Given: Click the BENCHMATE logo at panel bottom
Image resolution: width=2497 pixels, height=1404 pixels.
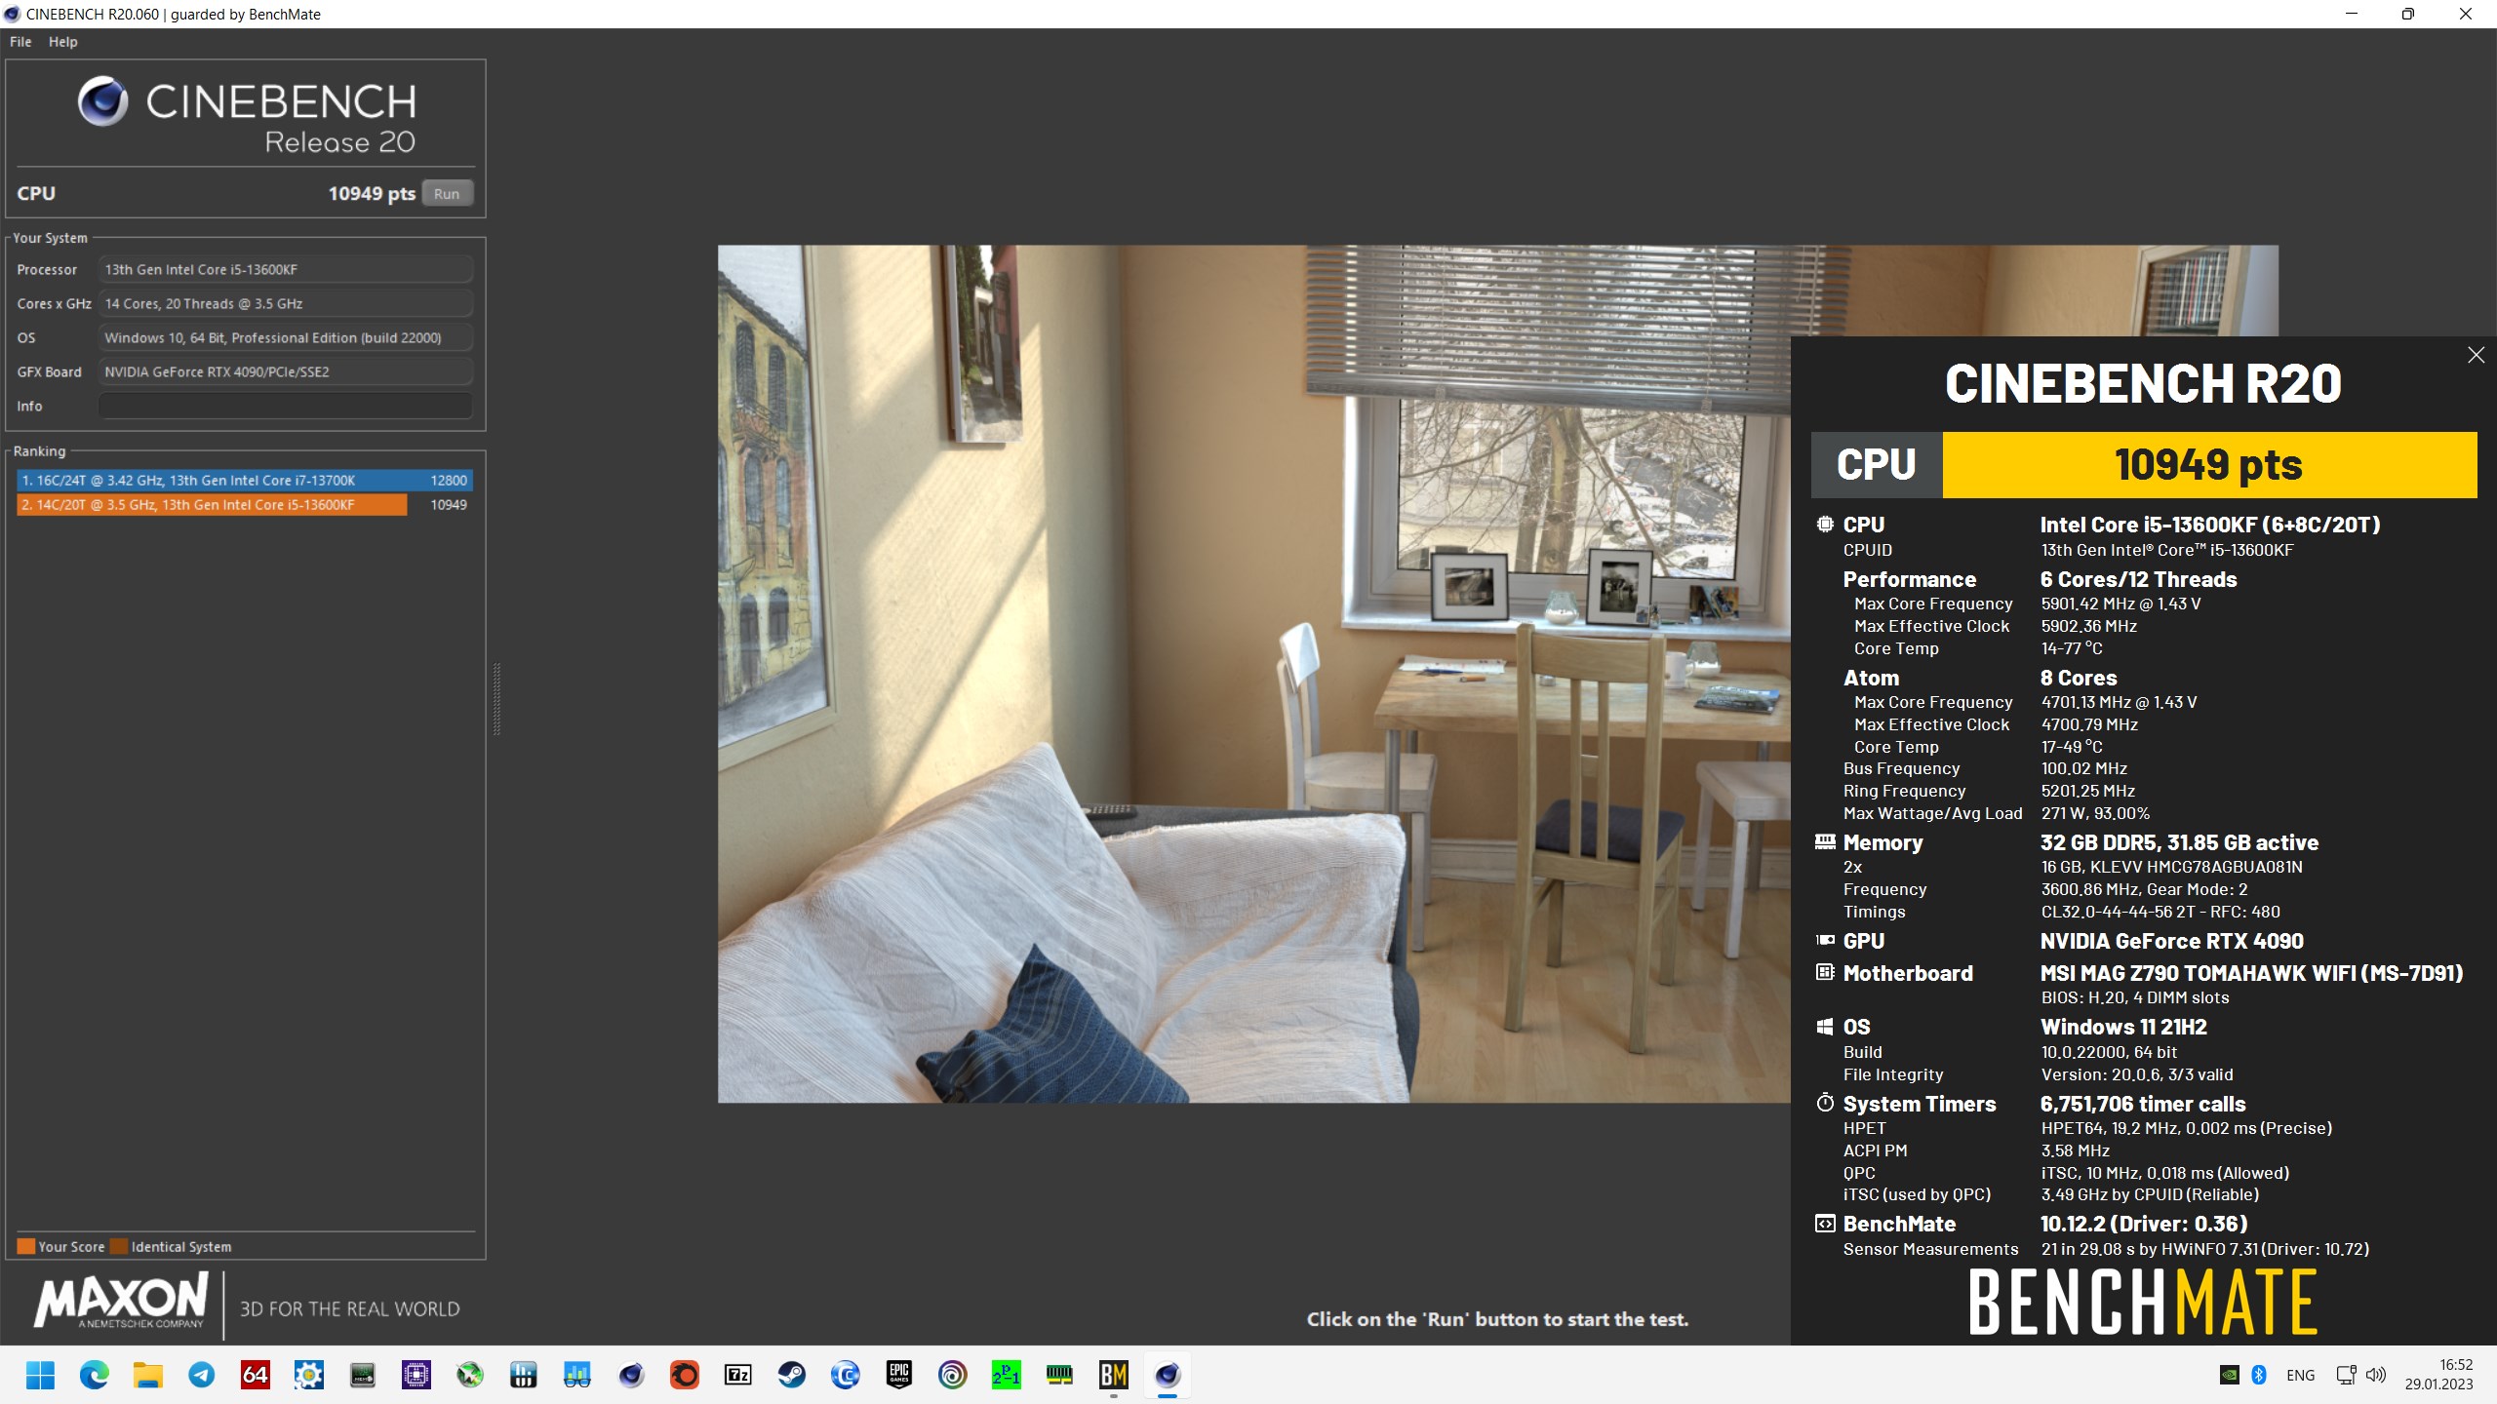Looking at the screenshot, I should click(x=2143, y=1303).
